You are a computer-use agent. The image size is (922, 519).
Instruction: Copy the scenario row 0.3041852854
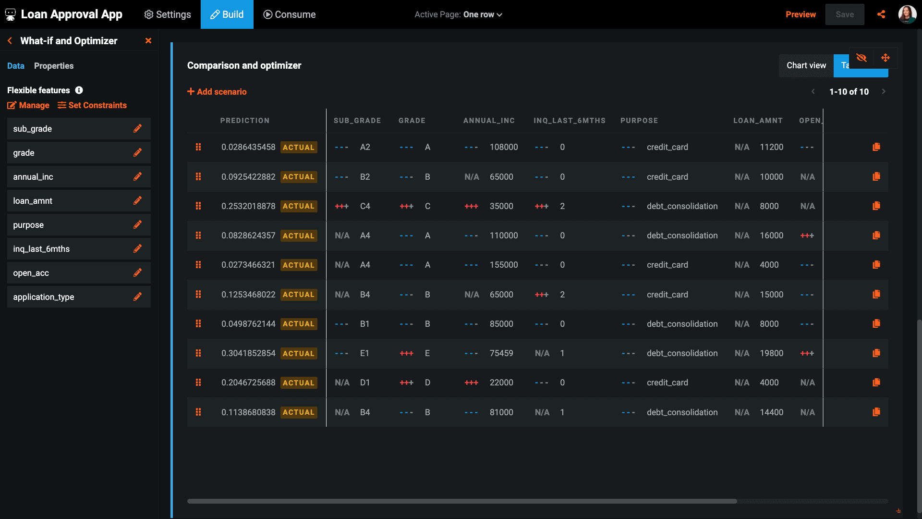tap(876, 353)
